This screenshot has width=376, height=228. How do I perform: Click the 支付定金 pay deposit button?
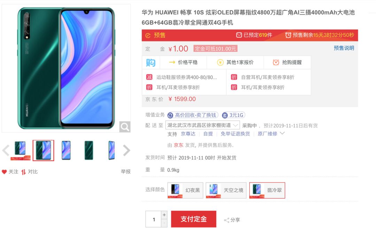194,219
